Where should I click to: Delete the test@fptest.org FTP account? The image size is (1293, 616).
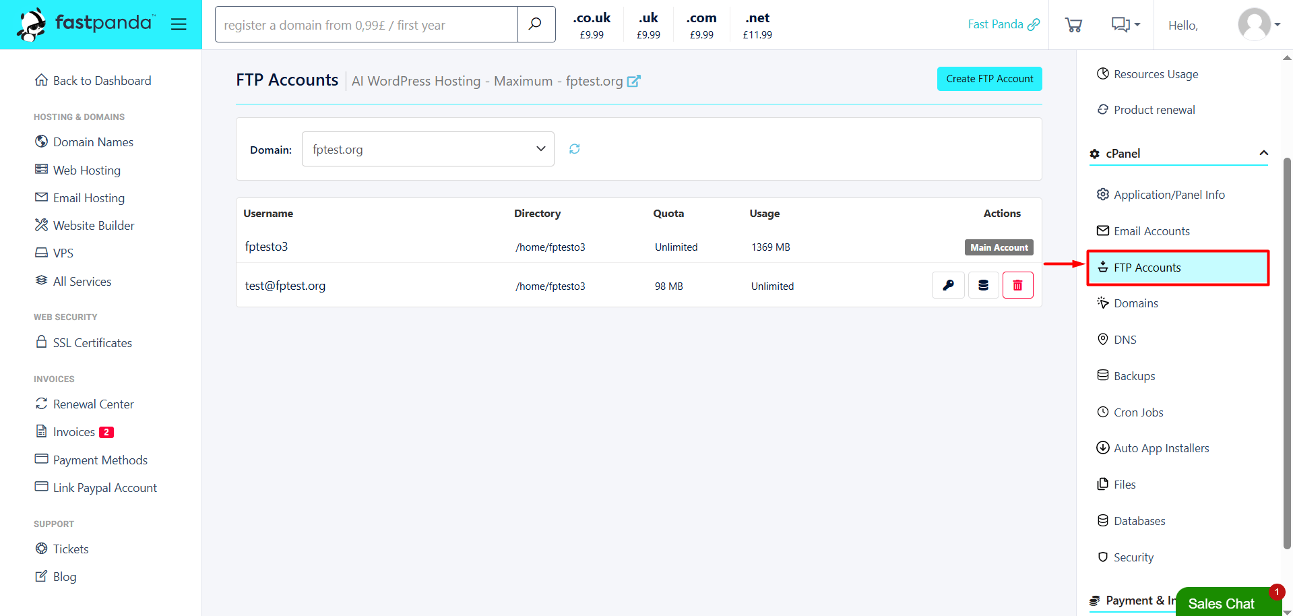[1017, 285]
